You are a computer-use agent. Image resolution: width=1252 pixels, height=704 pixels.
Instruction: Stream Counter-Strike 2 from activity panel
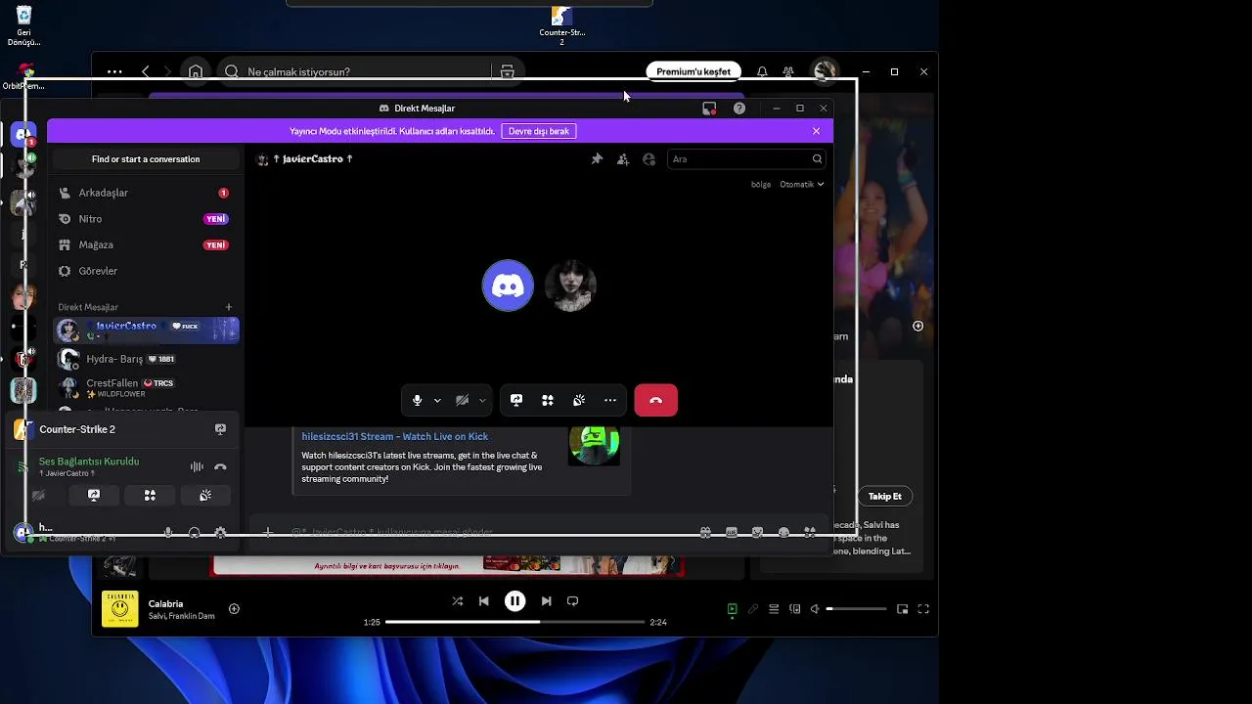coord(220,429)
